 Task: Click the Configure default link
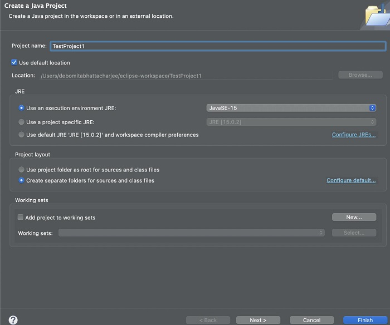coord(351,180)
